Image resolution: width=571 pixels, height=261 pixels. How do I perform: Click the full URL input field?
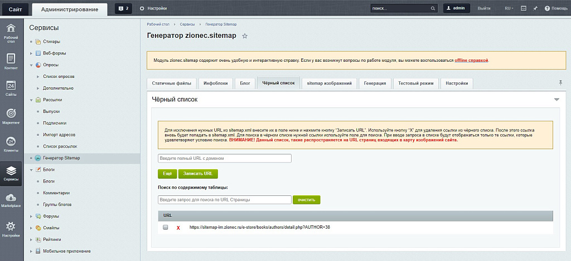(225, 159)
